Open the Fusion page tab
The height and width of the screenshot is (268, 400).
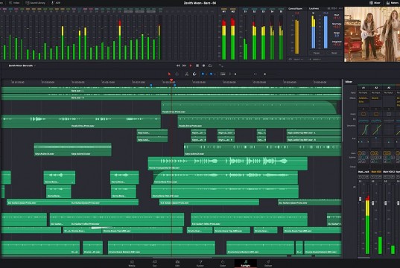(x=200, y=263)
